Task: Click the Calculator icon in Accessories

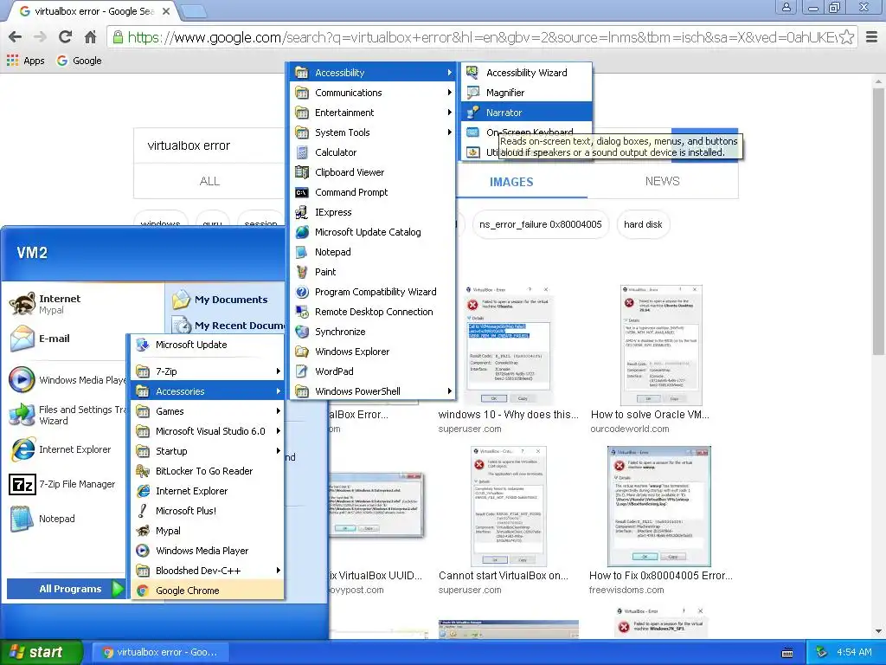Action: click(x=302, y=152)
